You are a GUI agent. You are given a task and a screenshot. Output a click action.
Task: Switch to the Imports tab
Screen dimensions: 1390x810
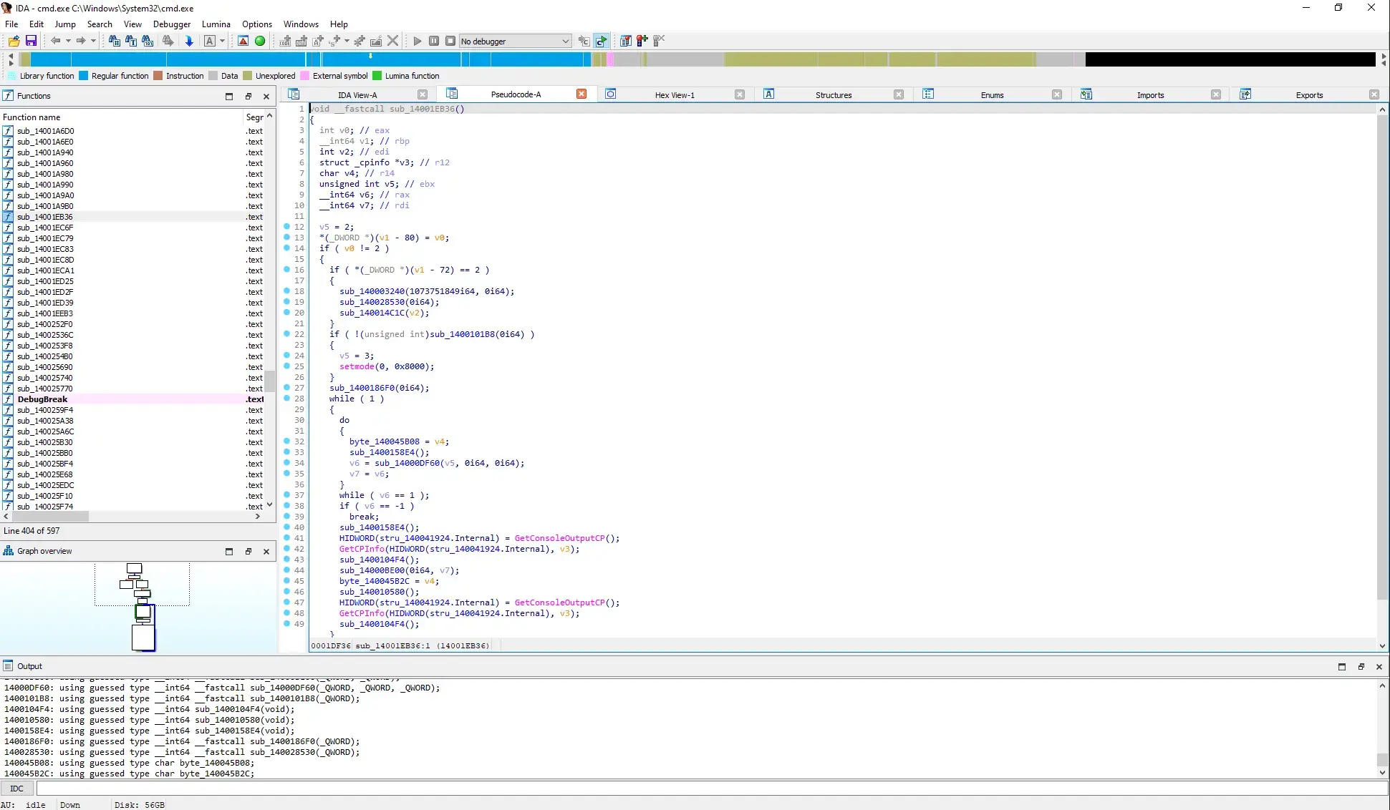point(1151,94)
